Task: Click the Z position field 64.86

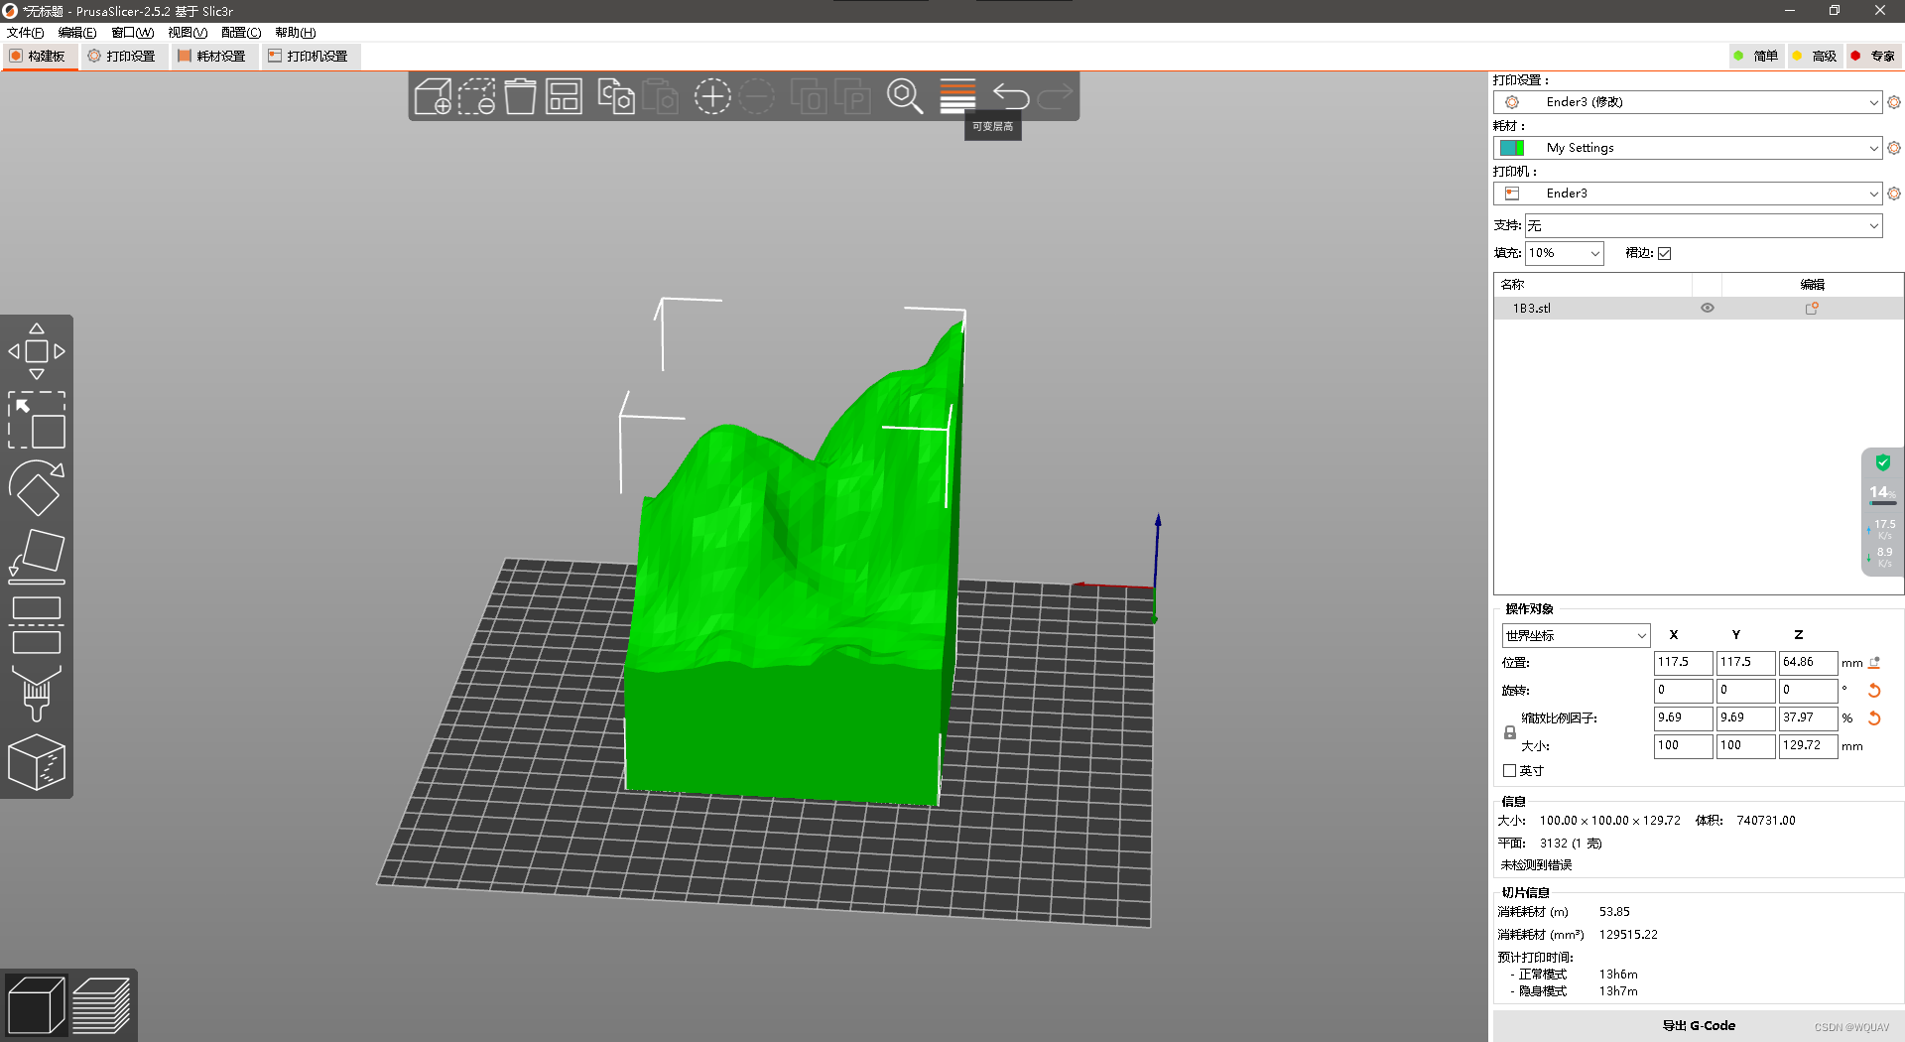Action: click(x=1808, y=662)
